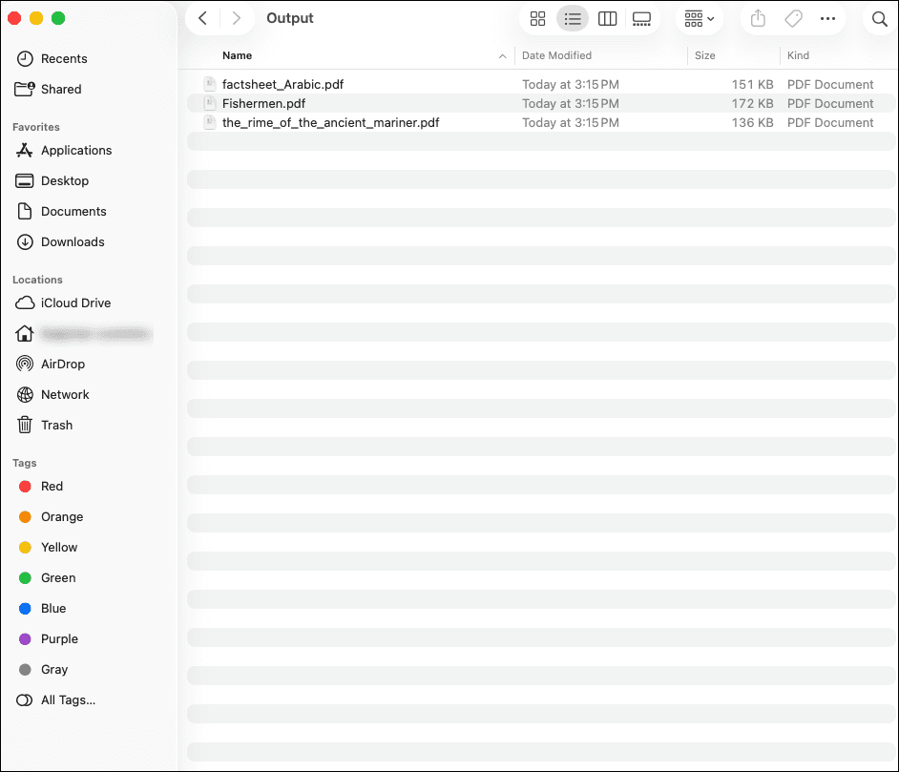Open Downloads in the sidebar
This screenshot has width=899, height=772.
tap(73, 242)
